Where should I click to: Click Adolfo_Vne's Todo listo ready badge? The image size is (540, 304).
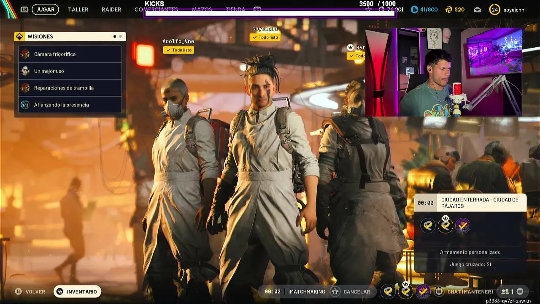[x=178, y=50]
